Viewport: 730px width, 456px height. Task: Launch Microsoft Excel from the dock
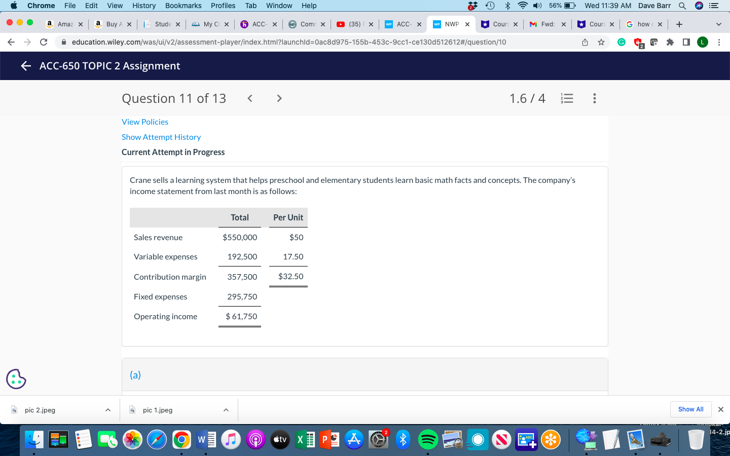coord(305,440)
